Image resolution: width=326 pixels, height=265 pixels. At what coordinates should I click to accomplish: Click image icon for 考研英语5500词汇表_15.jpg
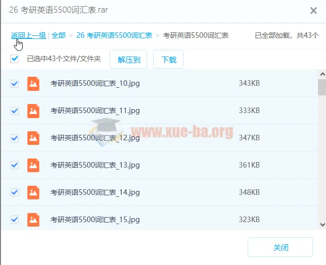click(x=33, y=220)
